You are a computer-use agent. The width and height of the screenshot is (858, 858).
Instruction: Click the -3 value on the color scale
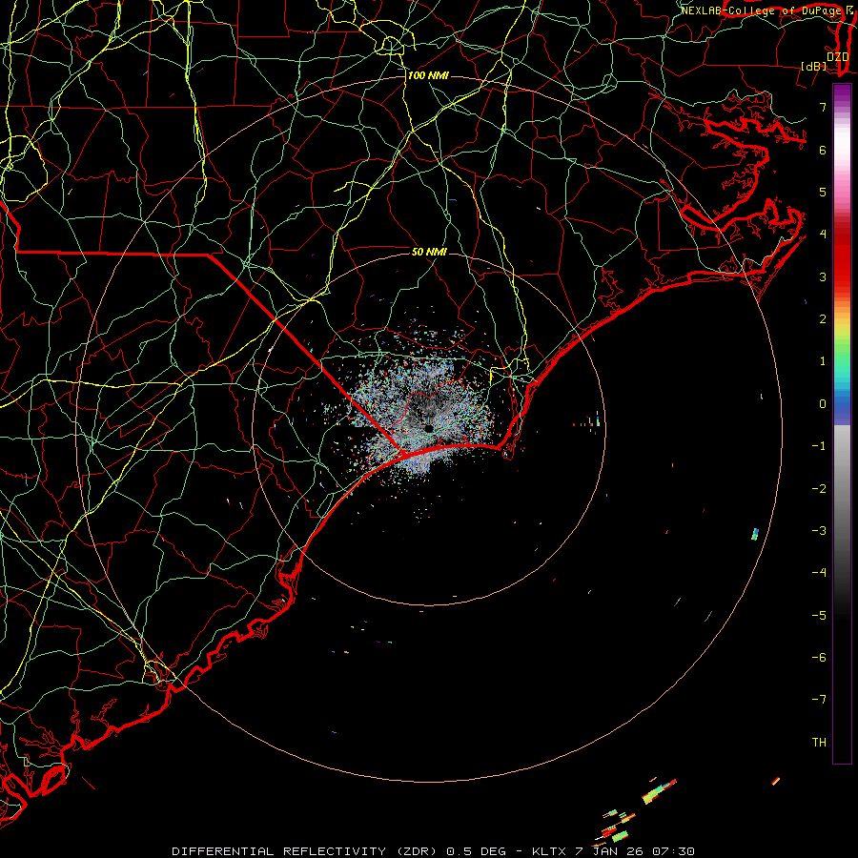(819, 530)
